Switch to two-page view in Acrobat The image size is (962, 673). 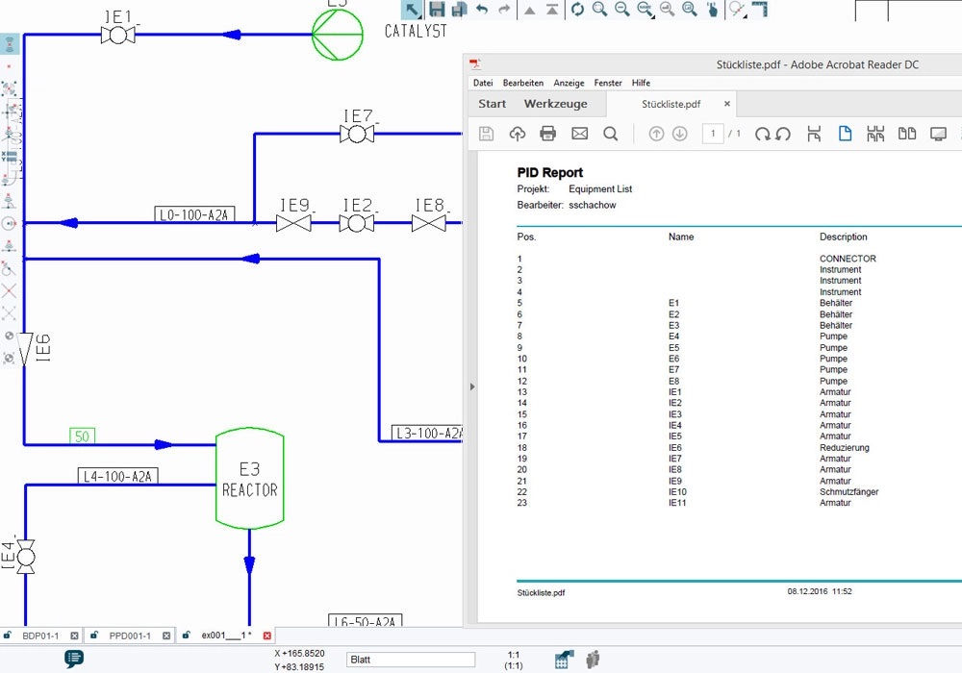click(x=907, y=134)
